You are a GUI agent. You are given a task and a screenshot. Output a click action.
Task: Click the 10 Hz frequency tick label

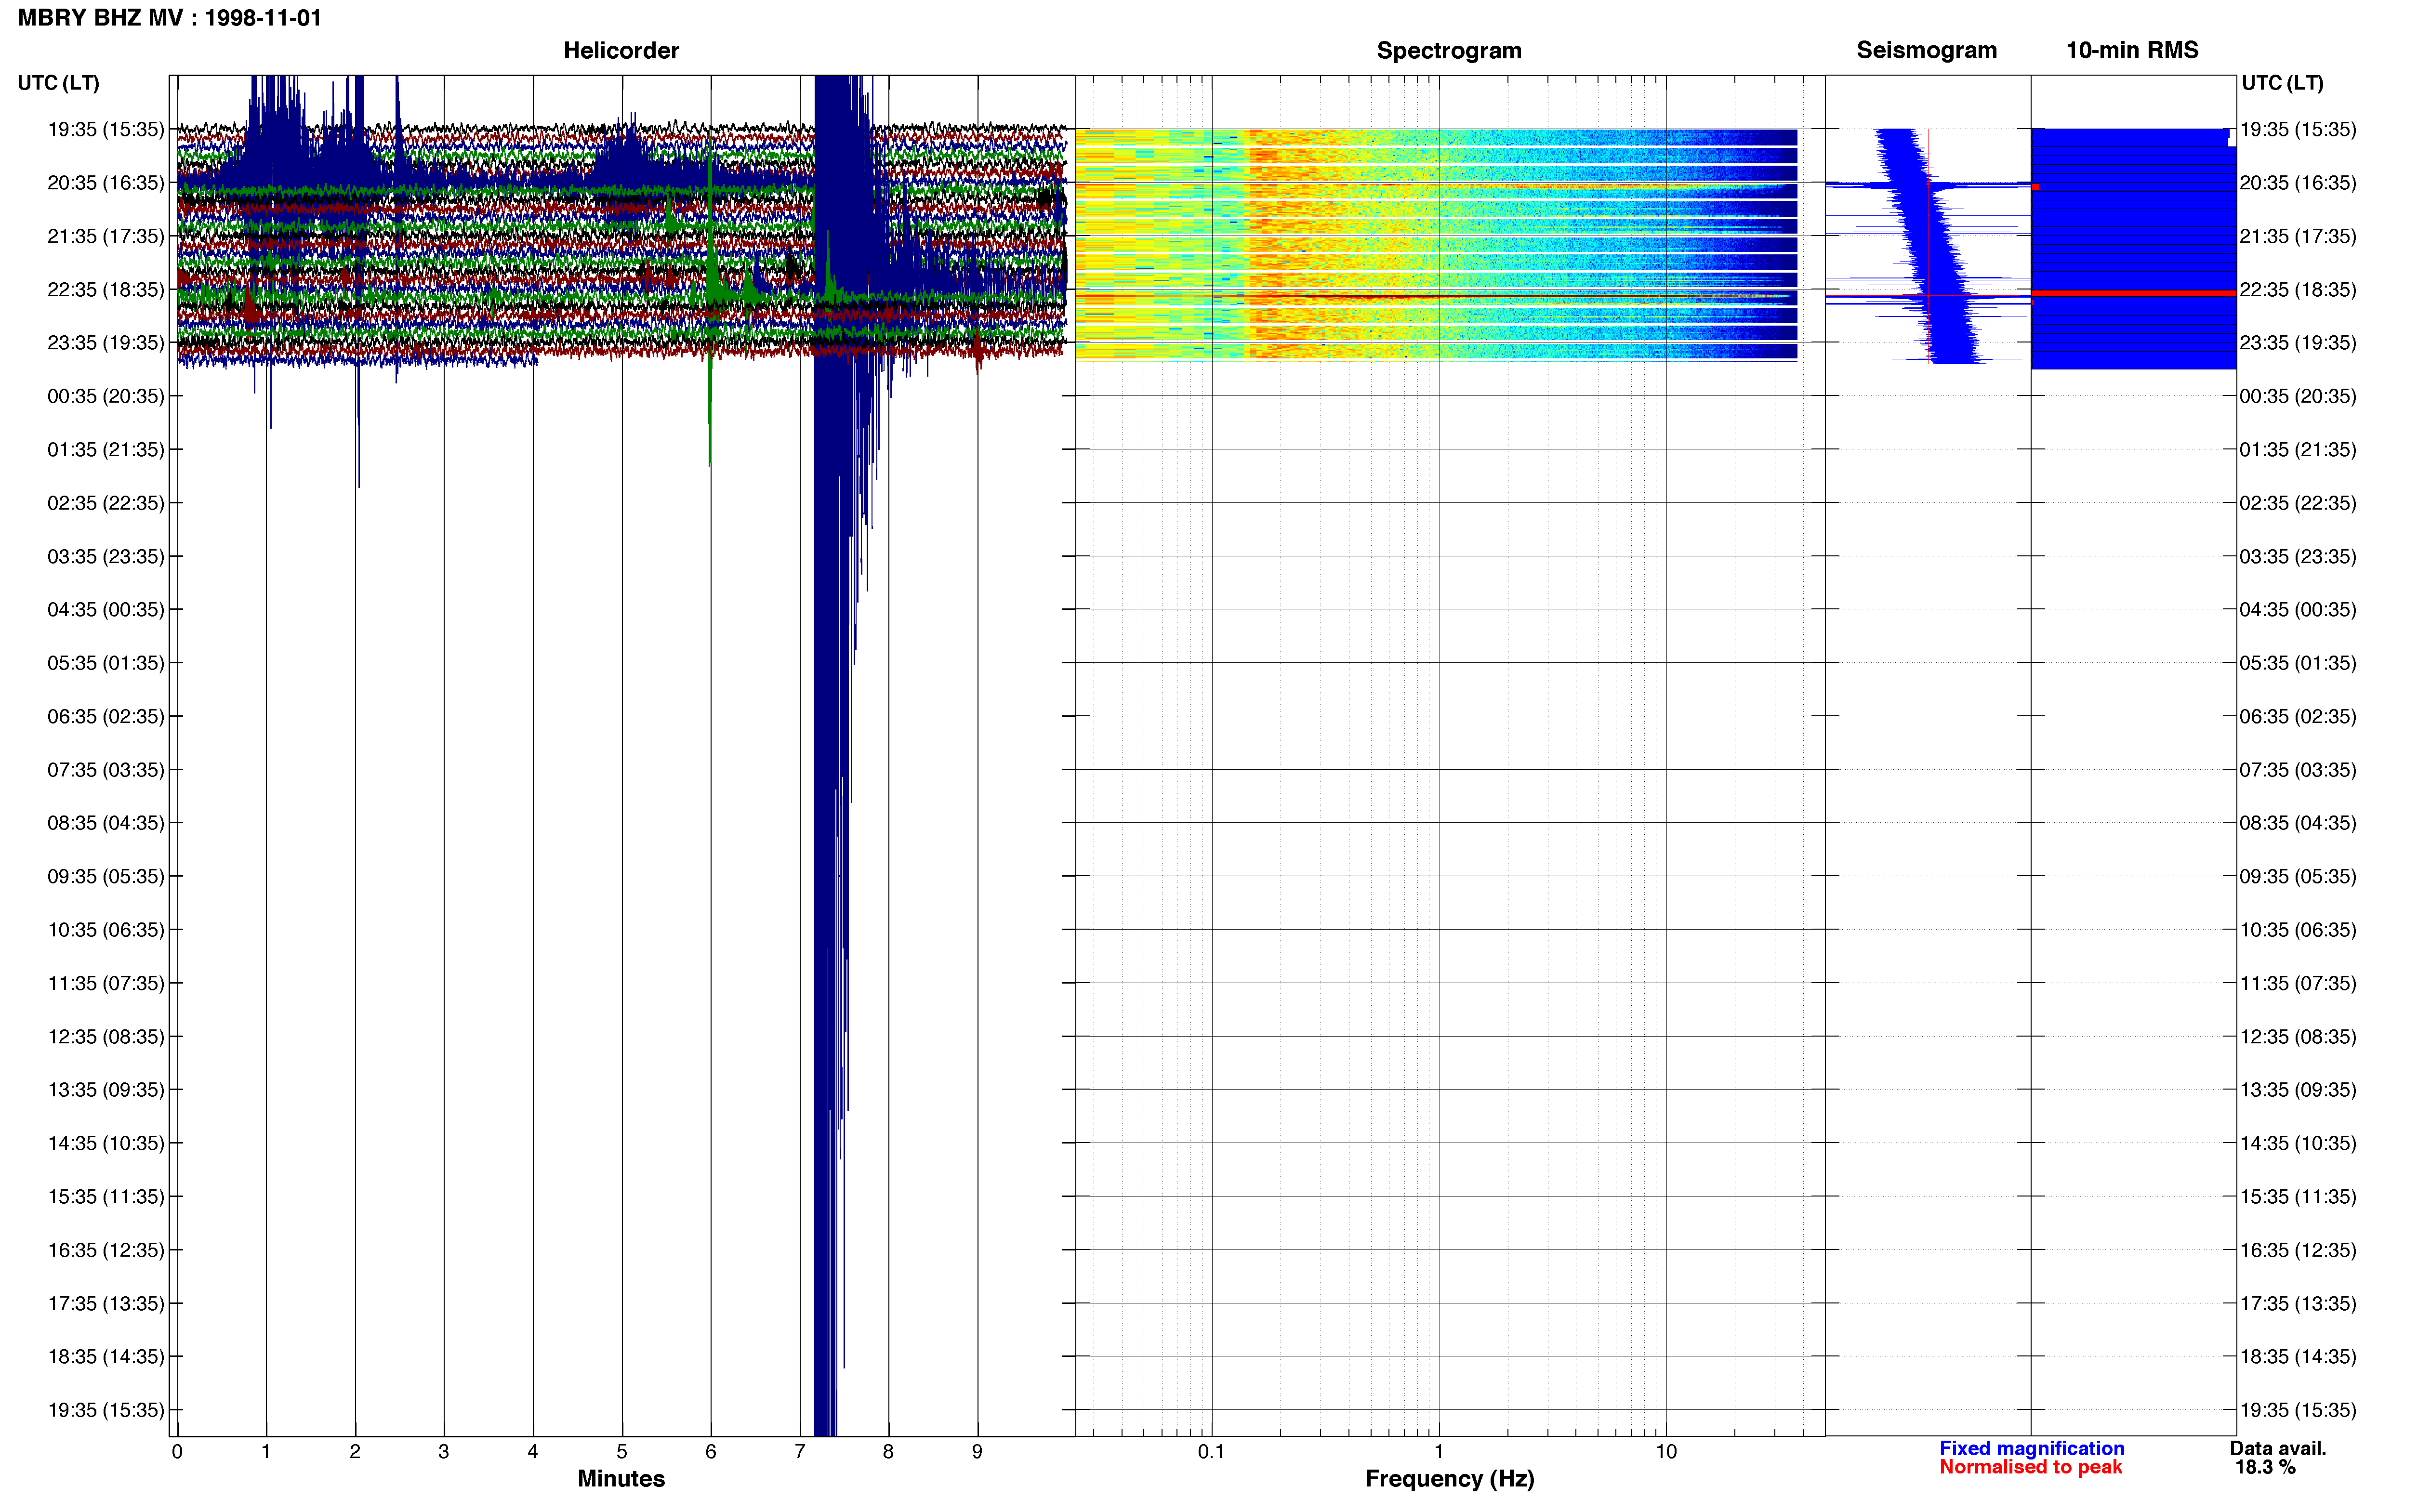point(1666,1451)
